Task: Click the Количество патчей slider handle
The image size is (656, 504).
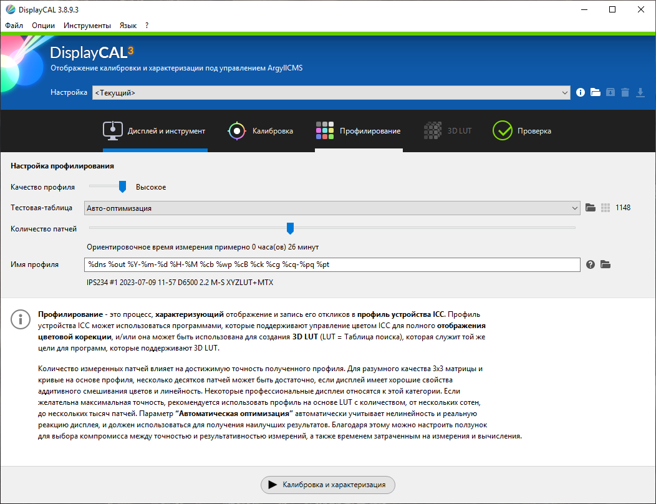Action: 290,228
